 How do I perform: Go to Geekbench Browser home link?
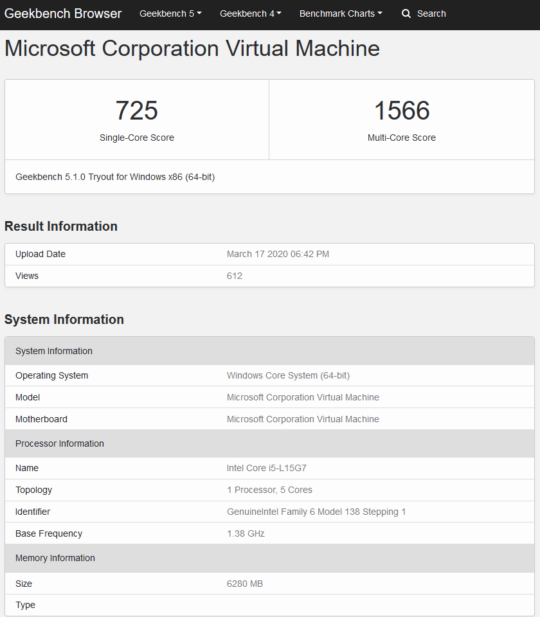(63, 13)
